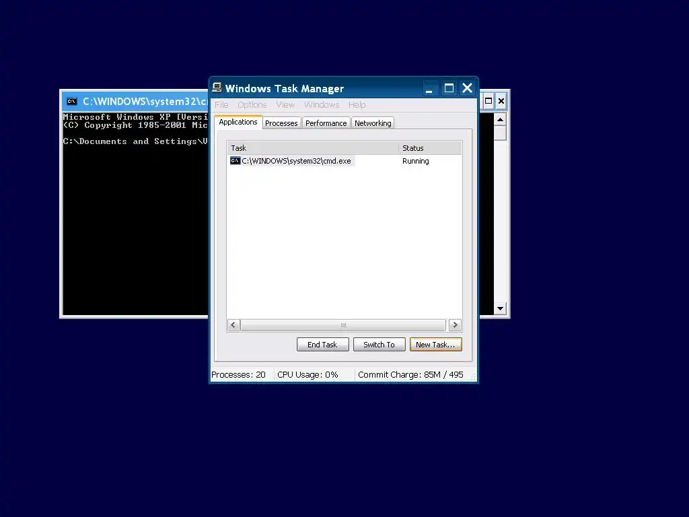Click the C:\Documents and Settings prompt line

click(x=135, y=141)
